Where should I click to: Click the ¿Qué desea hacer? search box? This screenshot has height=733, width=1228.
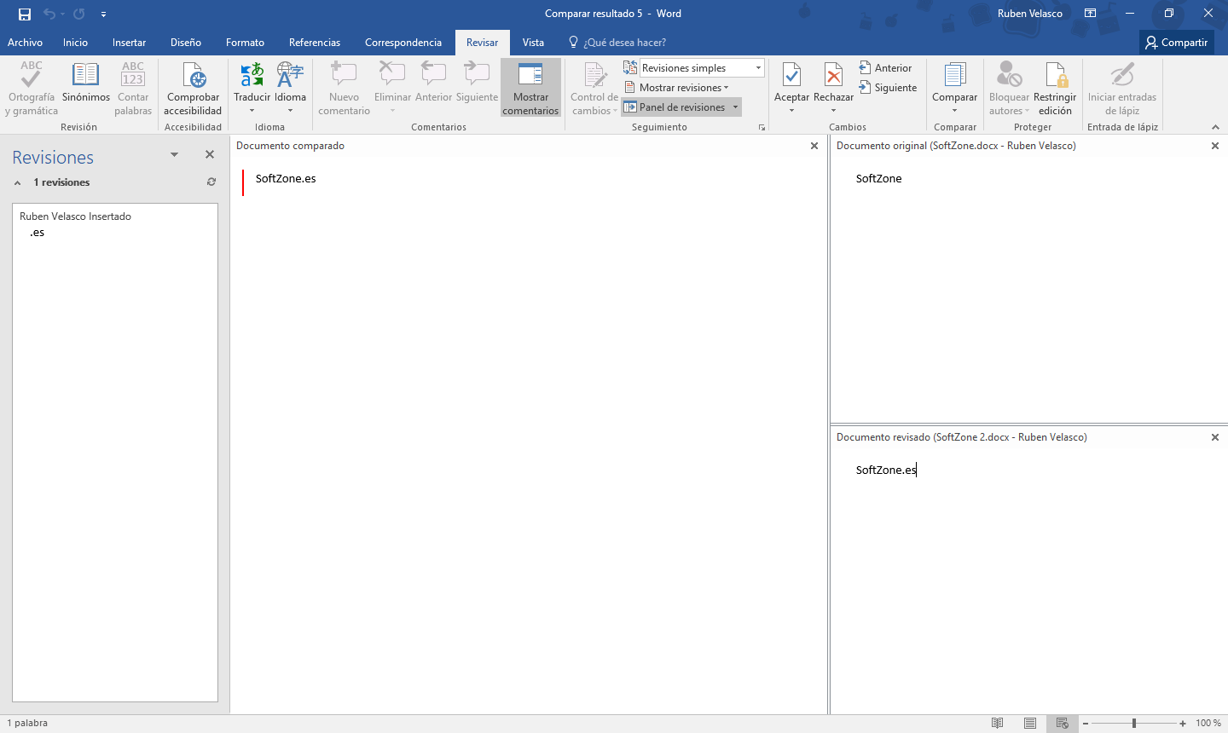coord(617,43)
